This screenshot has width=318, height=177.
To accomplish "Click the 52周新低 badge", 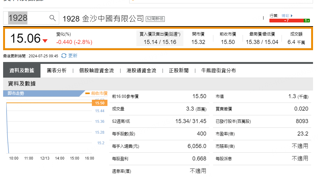I will click(155, 19).
